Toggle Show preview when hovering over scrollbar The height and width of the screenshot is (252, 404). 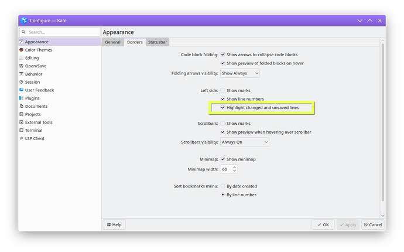[223, 132]
